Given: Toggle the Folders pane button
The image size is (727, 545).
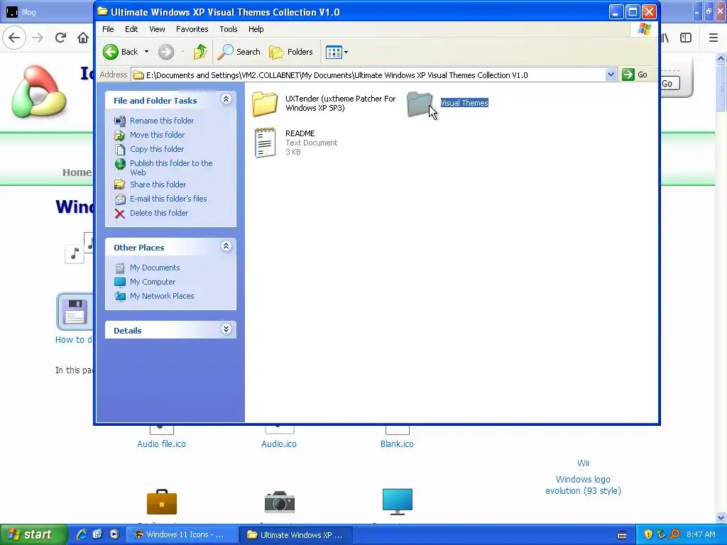Looking at the screenshot, I should (x=290, y=51).
